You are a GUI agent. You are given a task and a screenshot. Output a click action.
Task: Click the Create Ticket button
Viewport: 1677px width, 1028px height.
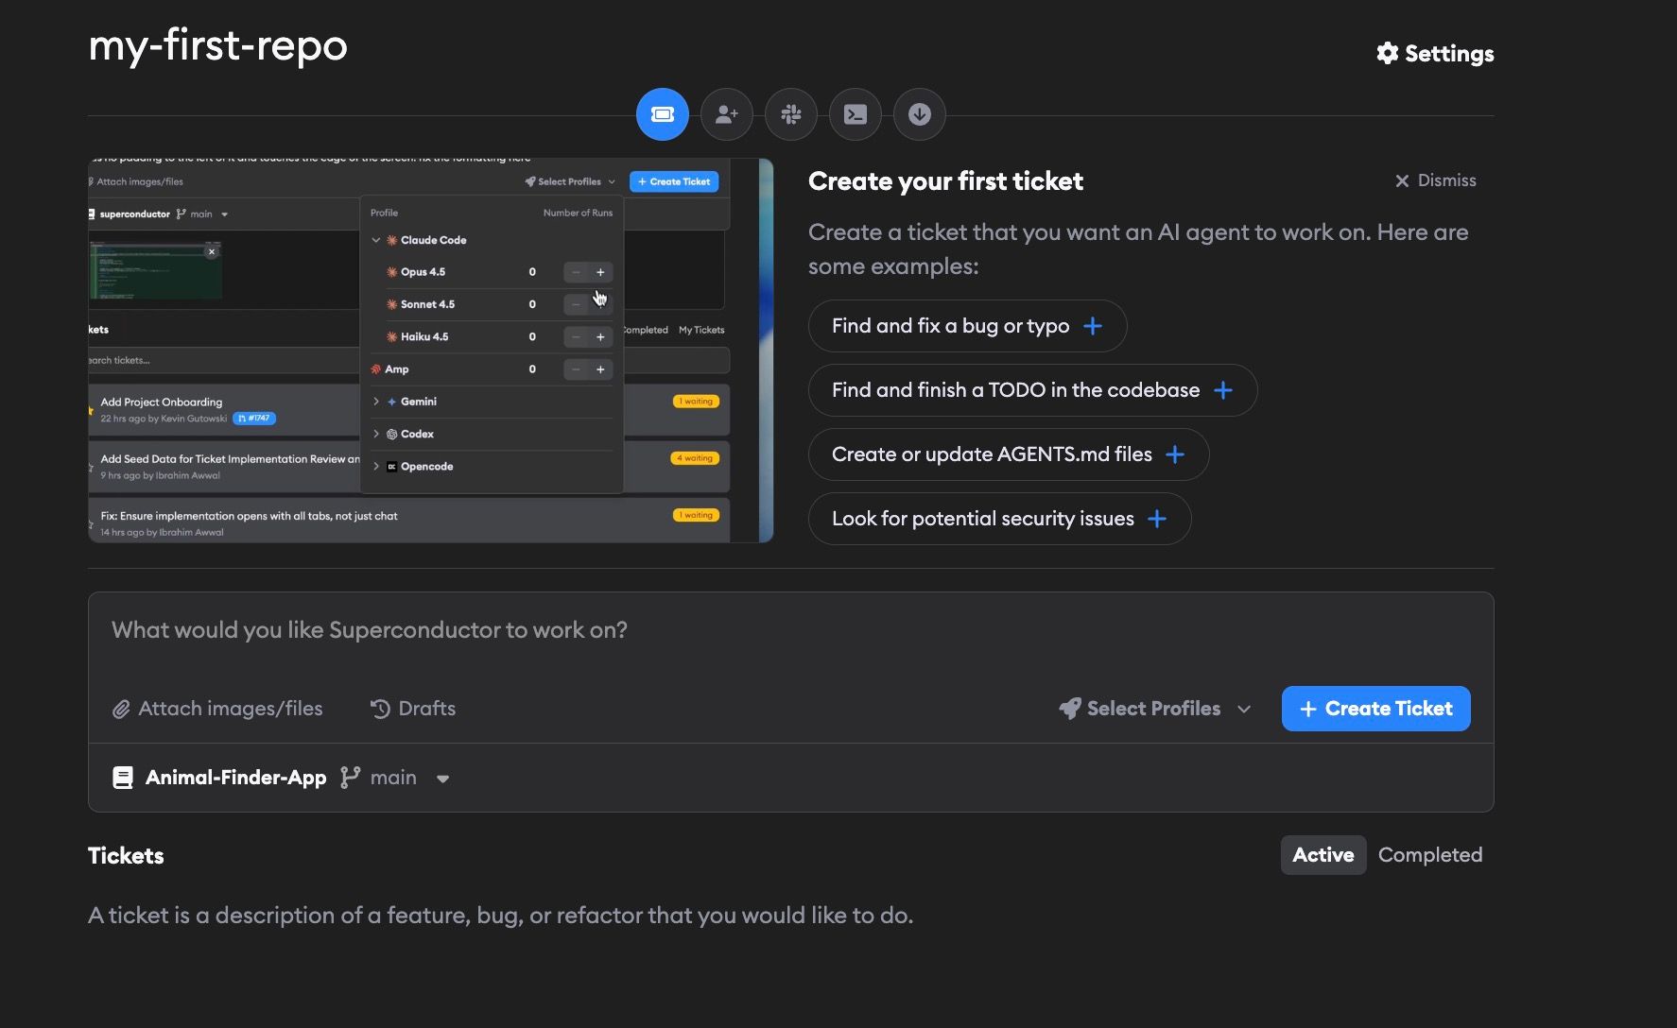point(1375,709)
